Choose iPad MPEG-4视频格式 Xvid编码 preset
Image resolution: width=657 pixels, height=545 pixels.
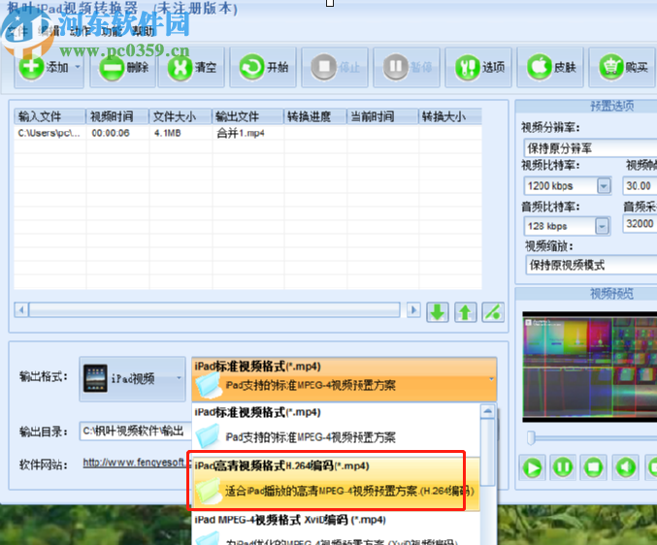point(336,529)
